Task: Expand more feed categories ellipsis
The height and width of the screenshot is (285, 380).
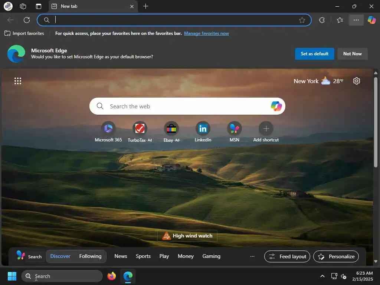Action: point(252,256)
